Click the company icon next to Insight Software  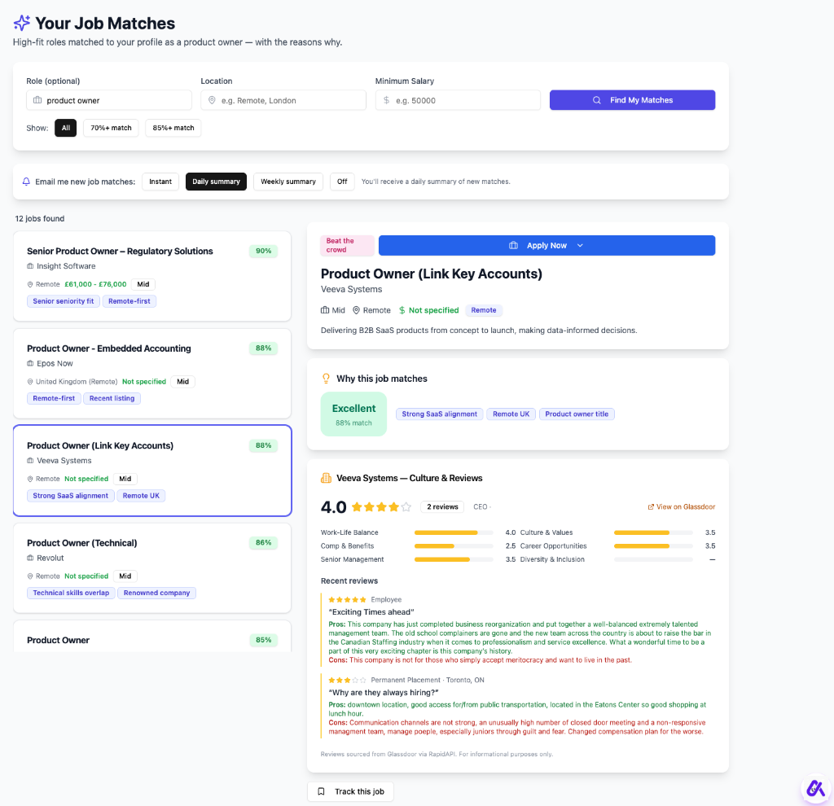point(30,266)
